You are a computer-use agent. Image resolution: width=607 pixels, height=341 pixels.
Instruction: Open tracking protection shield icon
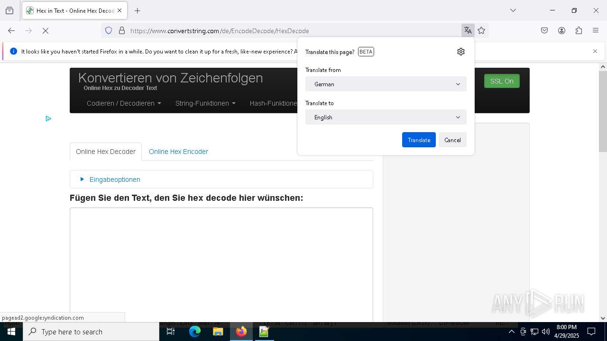coord(109,31)
